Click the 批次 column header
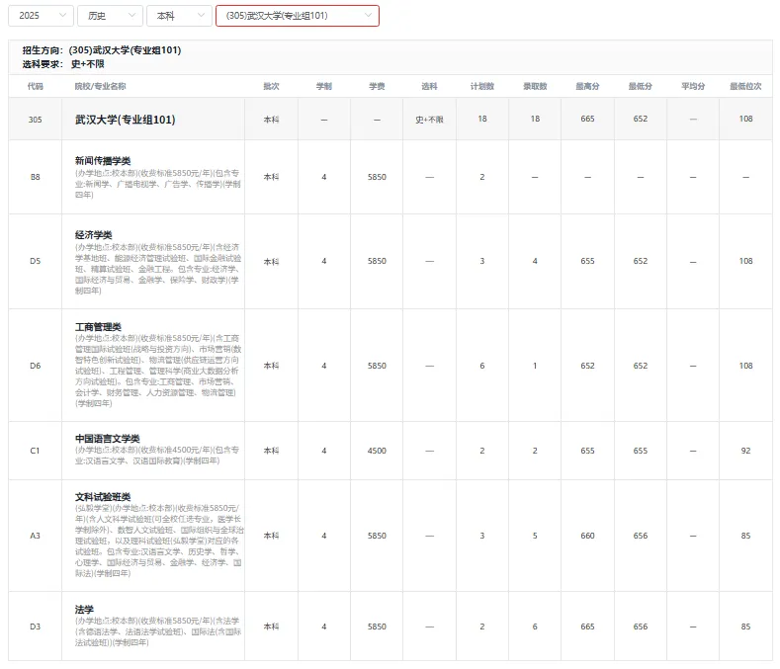780x669 pixels. coord(271,86)
